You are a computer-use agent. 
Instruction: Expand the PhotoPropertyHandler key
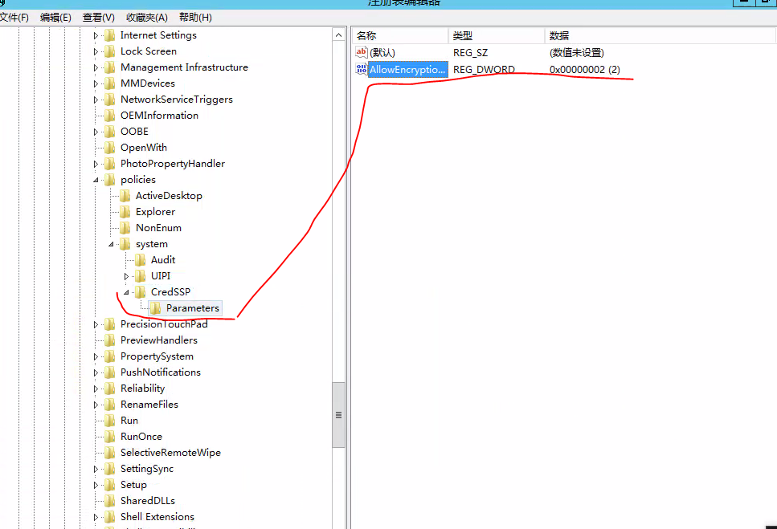point(96,164)
